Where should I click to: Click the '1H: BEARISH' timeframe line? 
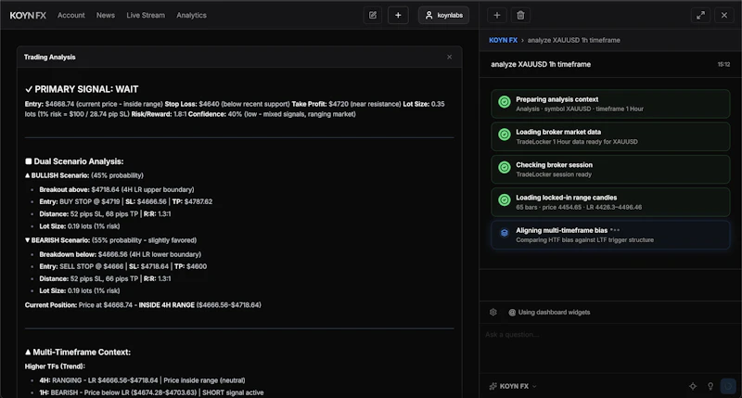click(x=151, y=392)
